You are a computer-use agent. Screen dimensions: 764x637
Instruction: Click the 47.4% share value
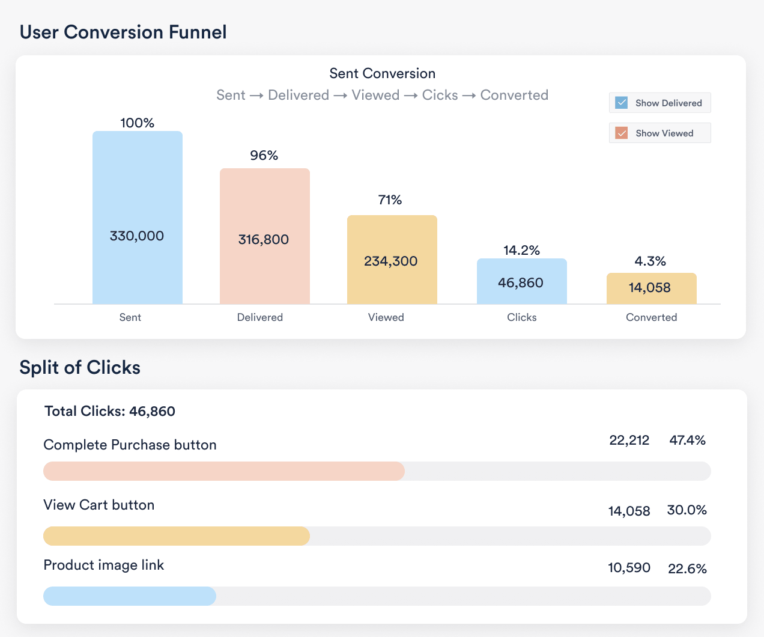tap(687, 440)
